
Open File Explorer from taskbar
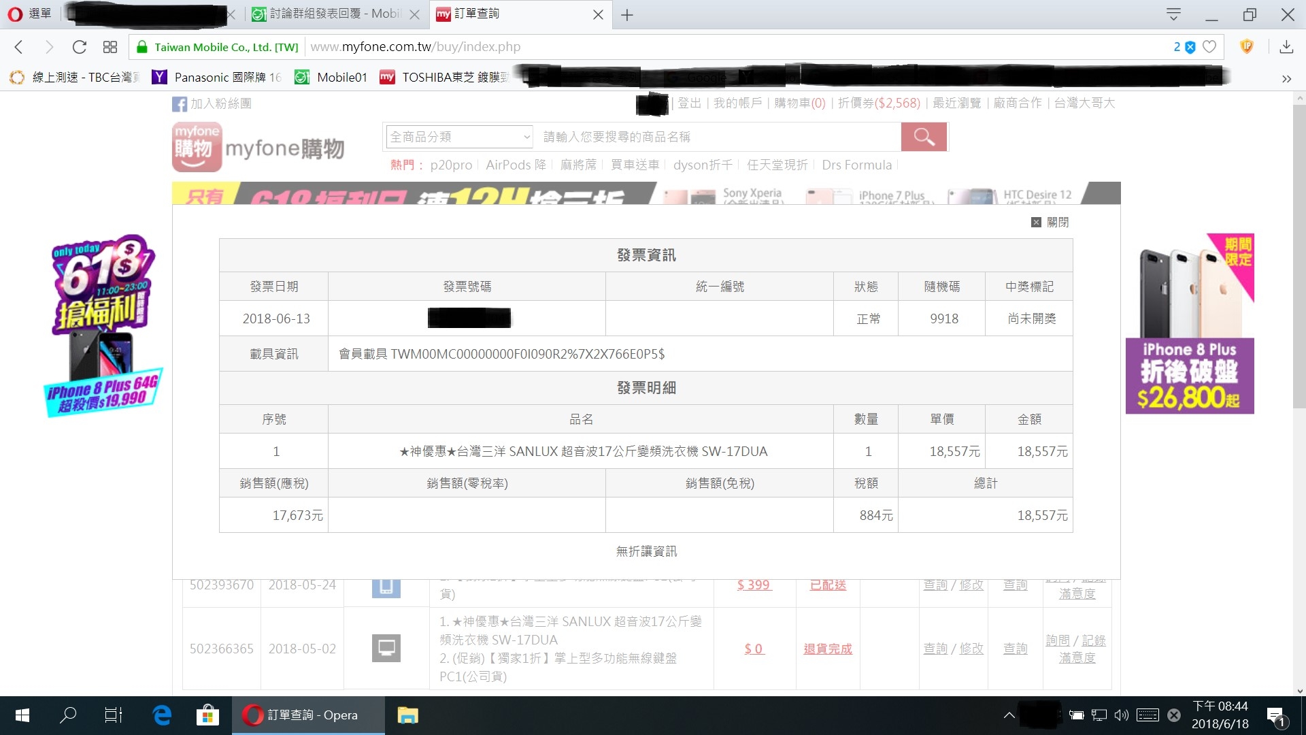pyautogui.click(x=407, y=715)
